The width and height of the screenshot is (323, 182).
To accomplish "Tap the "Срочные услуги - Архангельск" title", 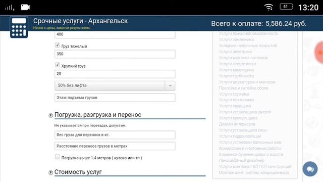I will [x=81, y=21].
